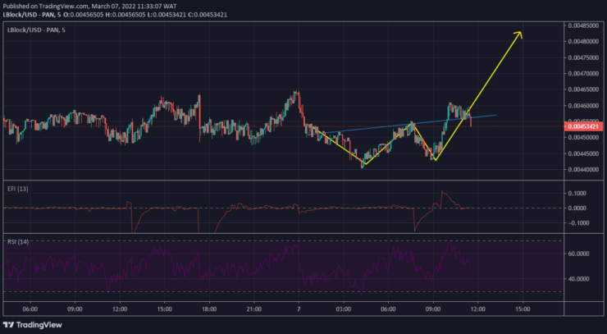Click the 60.0000 RSI scale label
This screenshot has width=607, height=334.
(578, 254)
